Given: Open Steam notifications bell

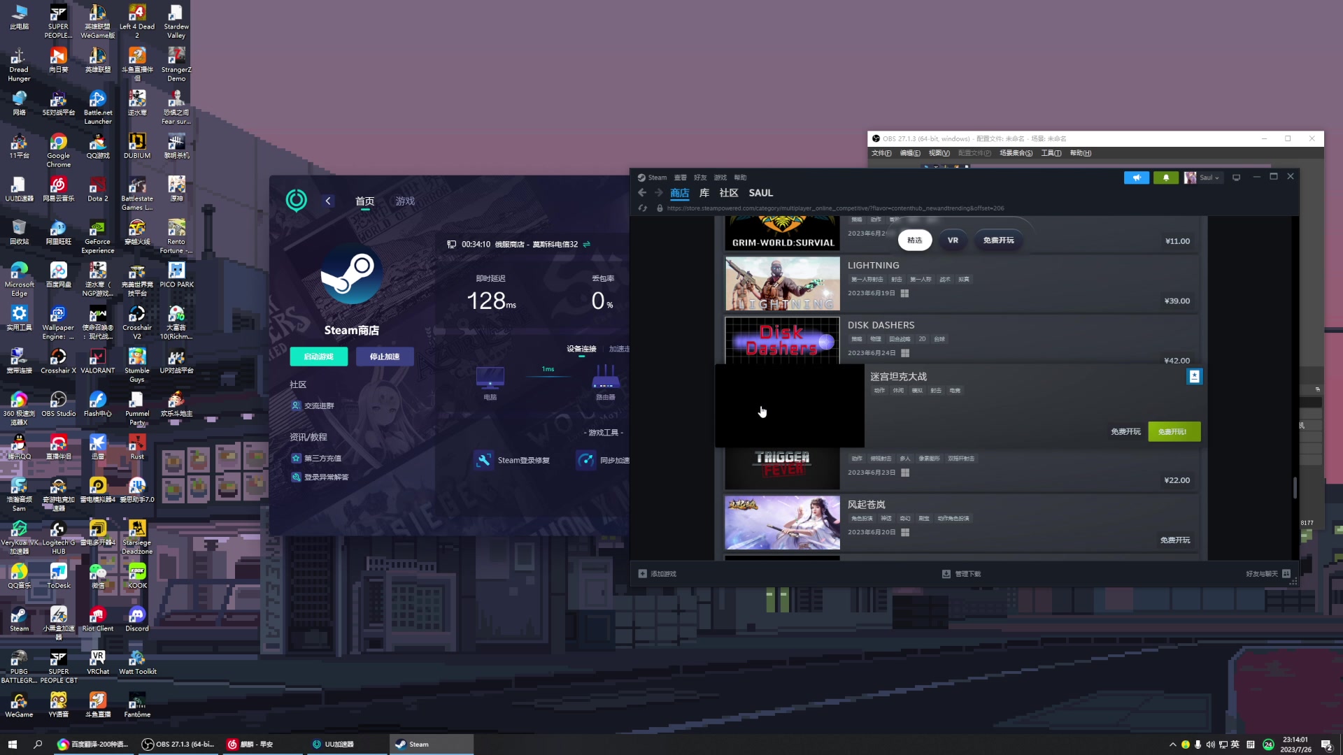Looking at the screenshot, I should pyautogui.click(x=1165, y=178).
